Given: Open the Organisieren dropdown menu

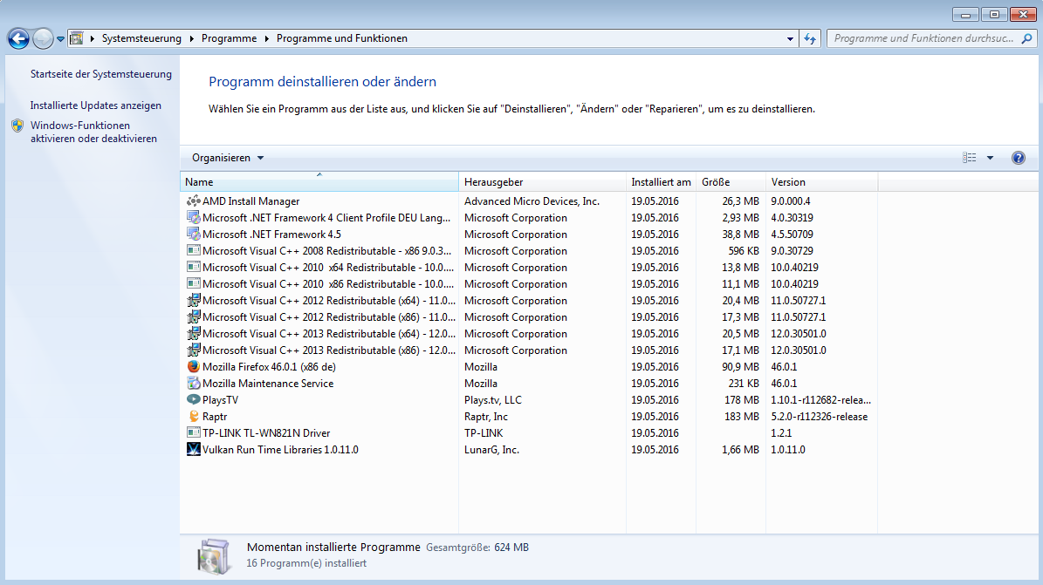Looking at the screenshot, I should [228, 158].
